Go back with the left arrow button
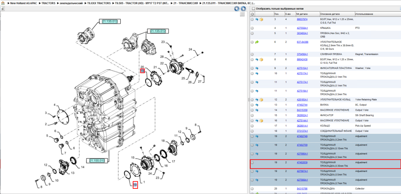This screenshot has height=194, width=401. click(x=237, y=9)
